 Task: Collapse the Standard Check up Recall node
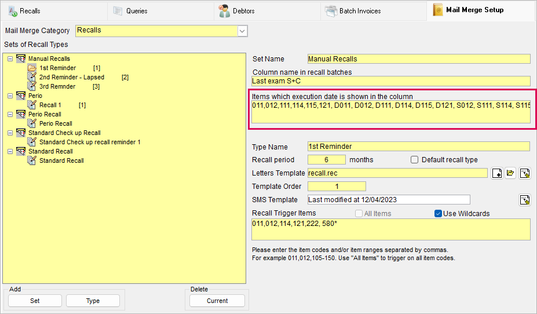pyautogui.click(x=10, y=133)
